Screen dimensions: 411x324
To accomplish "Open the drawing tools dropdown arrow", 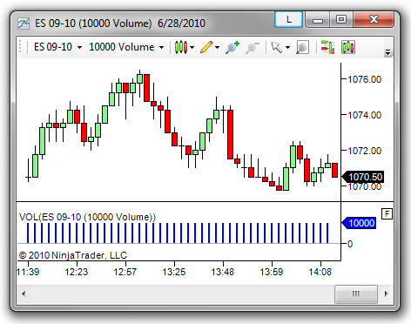I will pos(218,47).
